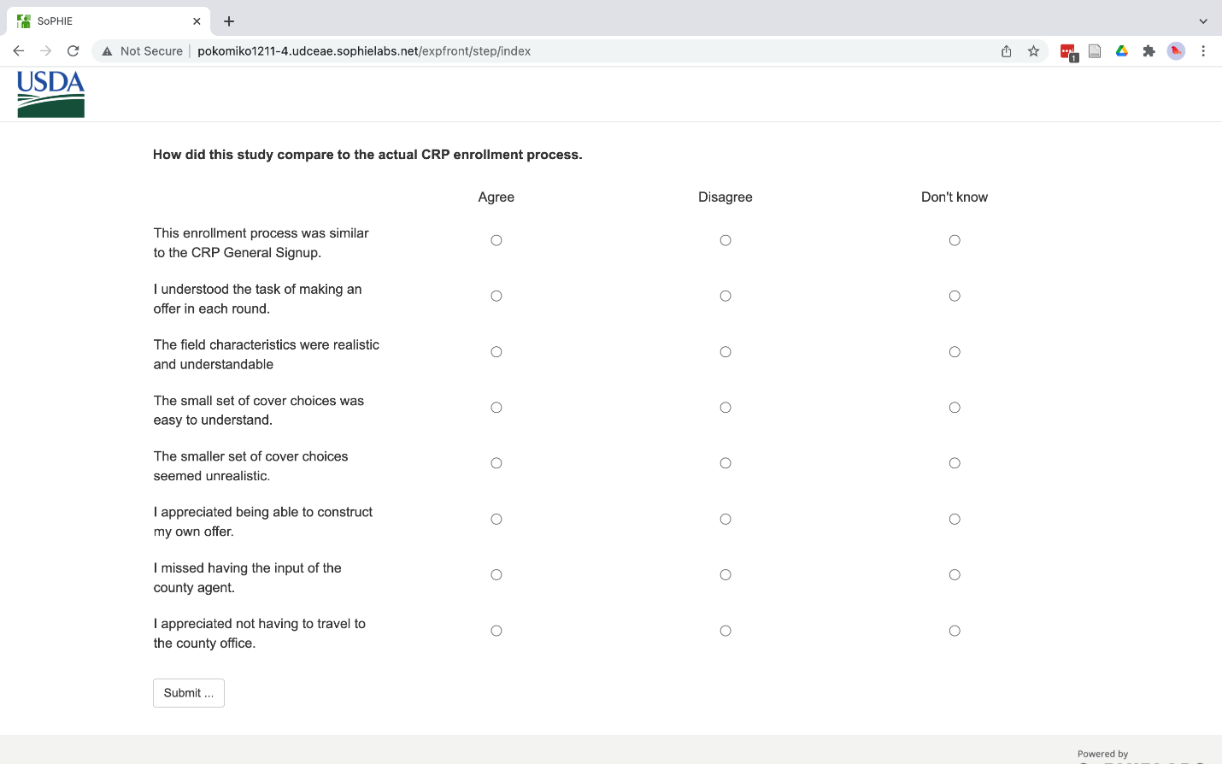Select Agree for appreciated not traveling

pyautogui.click(x=496, y=631)
